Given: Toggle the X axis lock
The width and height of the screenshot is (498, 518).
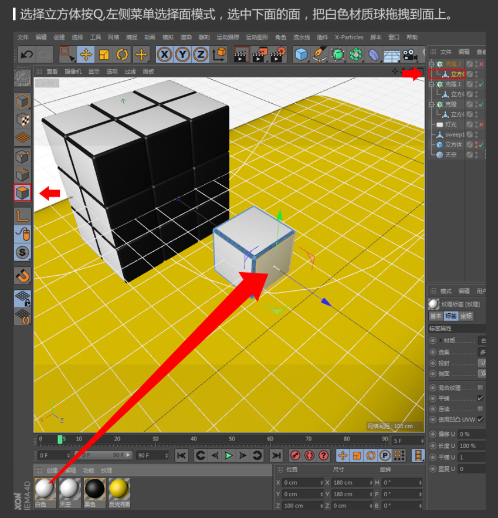Looking at the screenshot, I should coord(164,55).
